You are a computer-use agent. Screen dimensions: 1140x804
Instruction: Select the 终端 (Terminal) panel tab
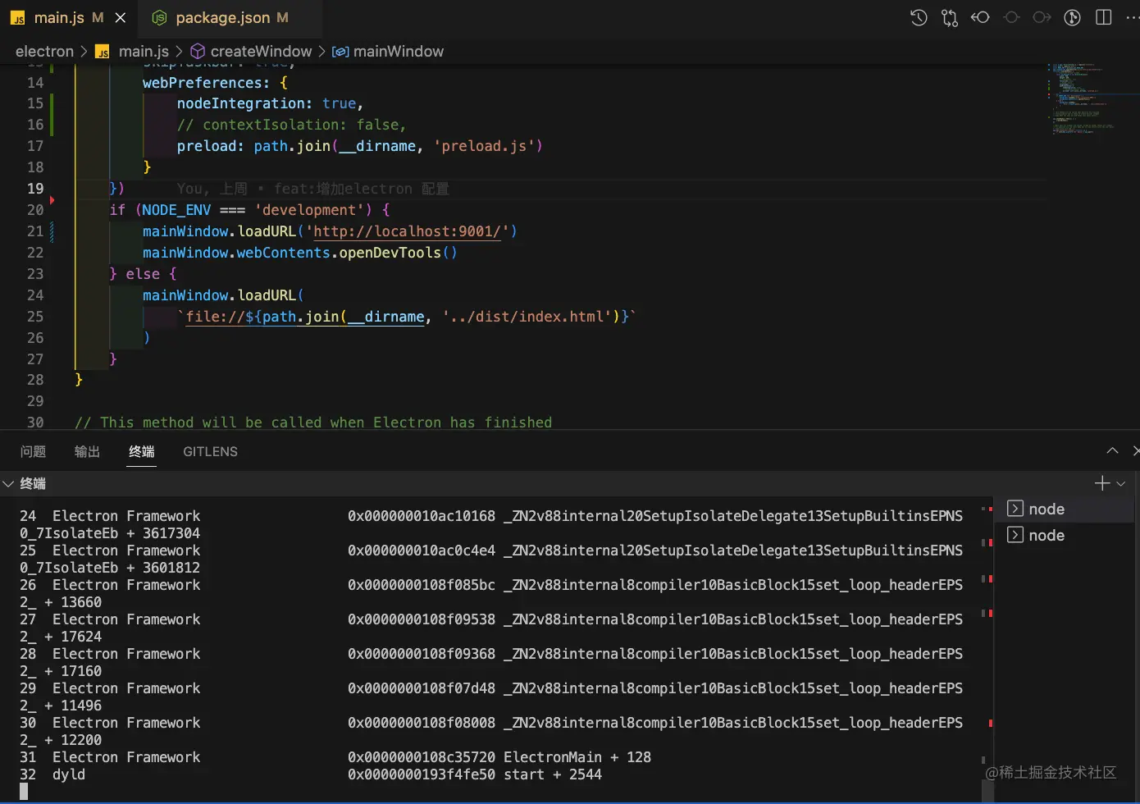141,451
